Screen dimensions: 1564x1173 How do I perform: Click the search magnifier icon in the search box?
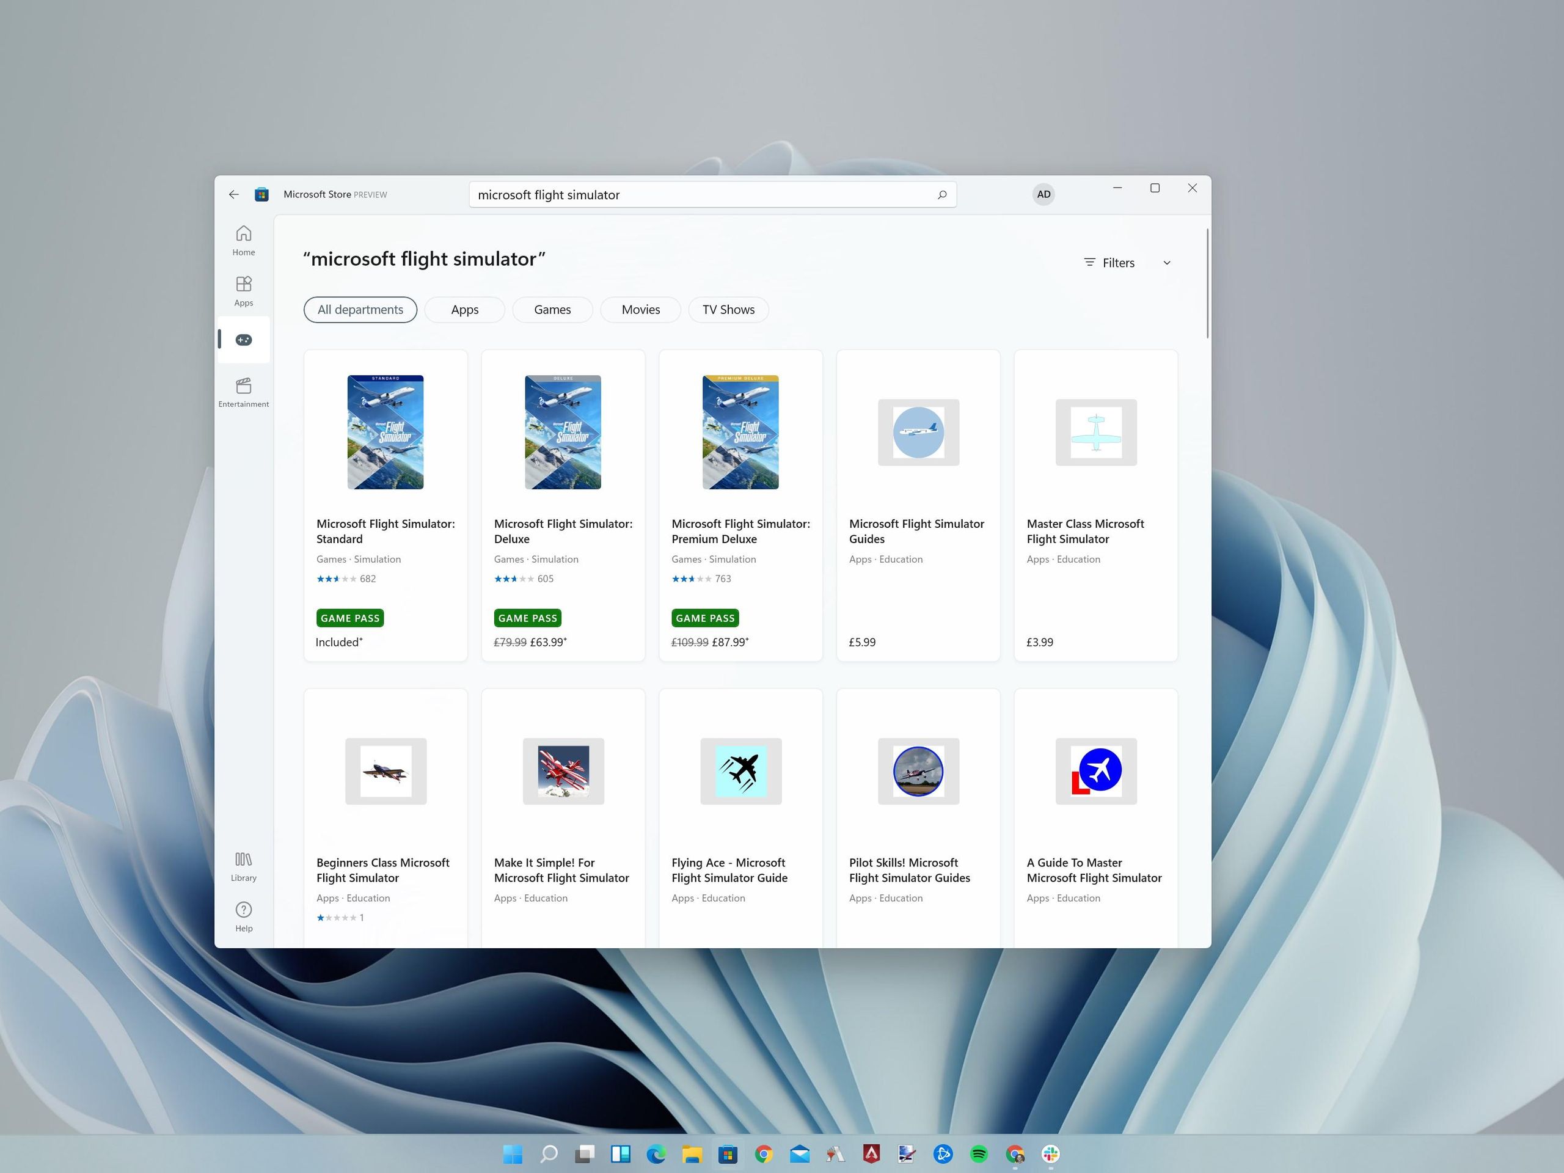click(942, 194)
